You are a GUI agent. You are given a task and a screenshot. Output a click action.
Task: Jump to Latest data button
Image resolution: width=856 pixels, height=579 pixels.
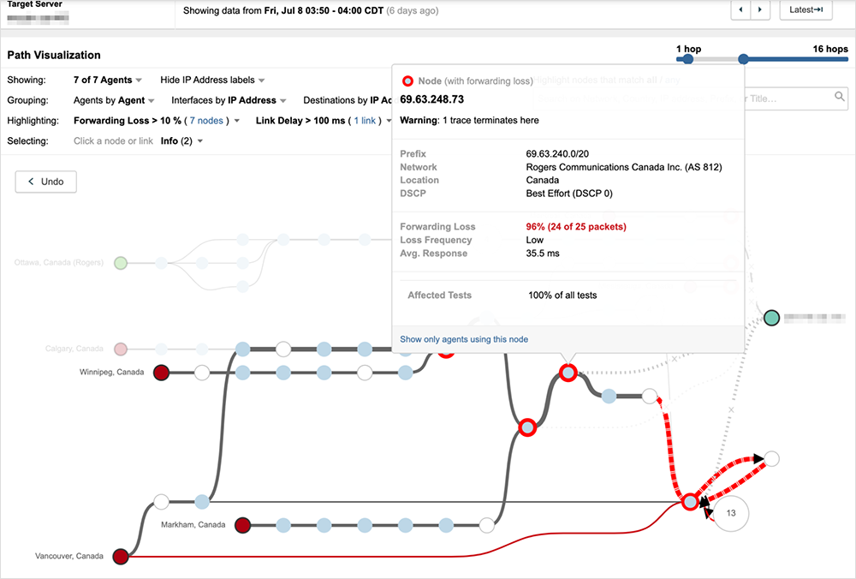tap(805, 10)
